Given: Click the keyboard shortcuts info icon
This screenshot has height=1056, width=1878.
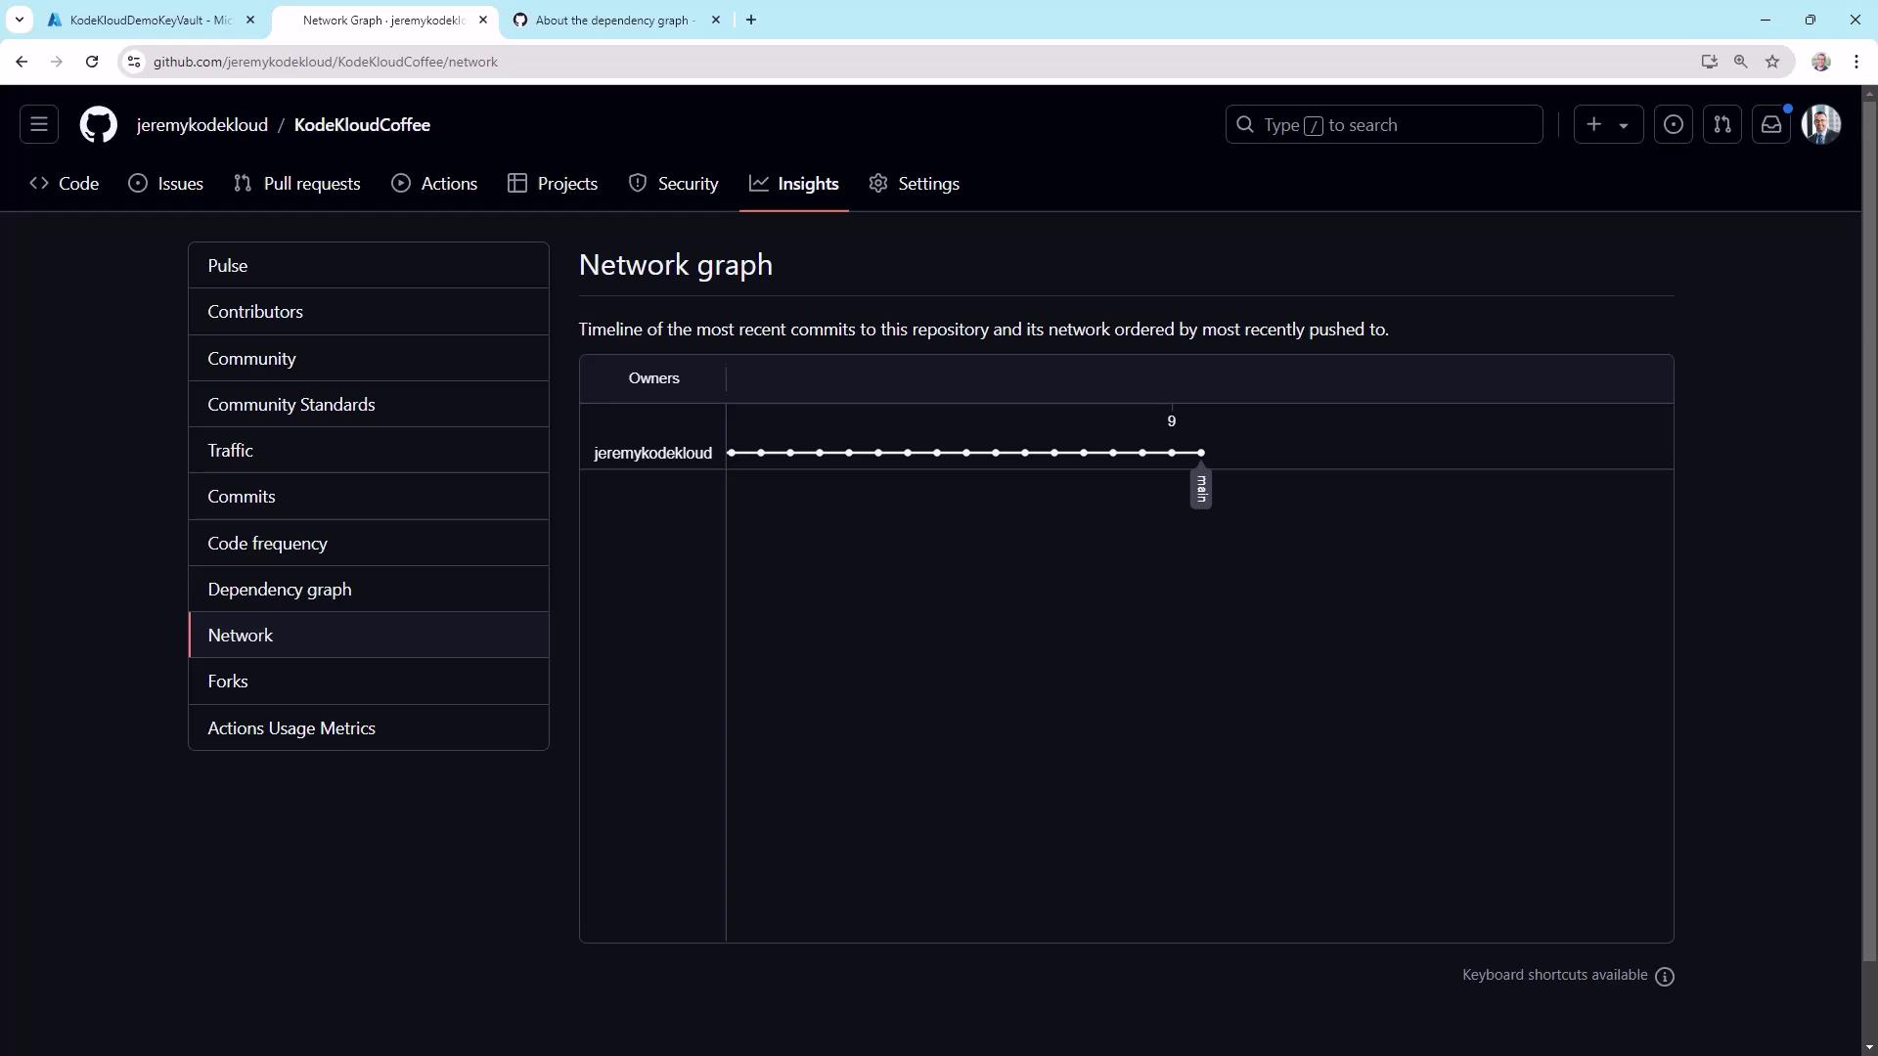Looking at the screenshot, I should pyautogui.click(x=1665, y=976).
